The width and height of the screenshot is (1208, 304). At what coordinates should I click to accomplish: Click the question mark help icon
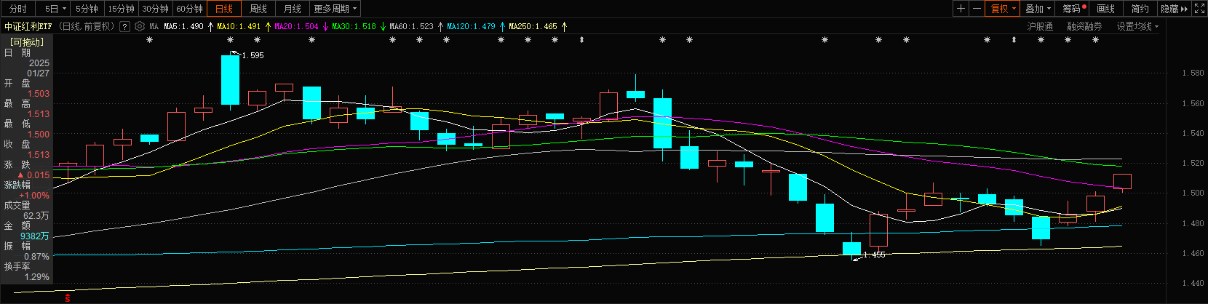pos(124,26)
